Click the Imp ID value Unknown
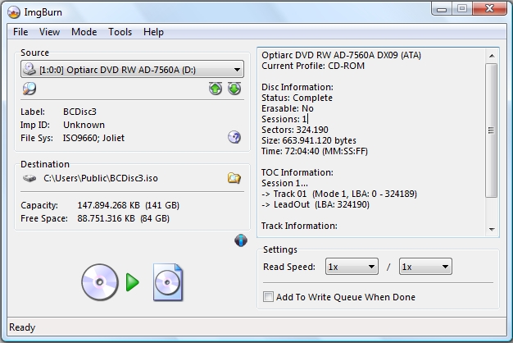Screen dimensions: 513x343 coord(84,125)
